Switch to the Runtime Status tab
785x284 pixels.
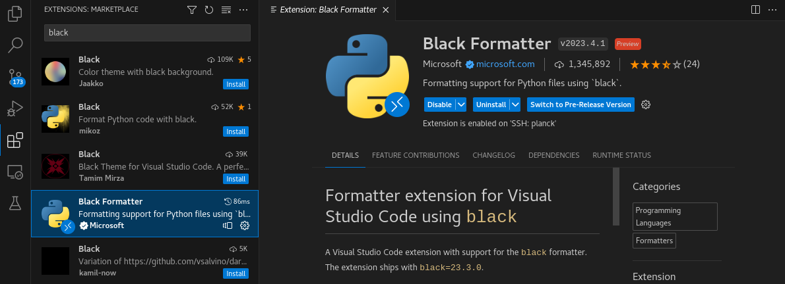(x=622, y=155)
